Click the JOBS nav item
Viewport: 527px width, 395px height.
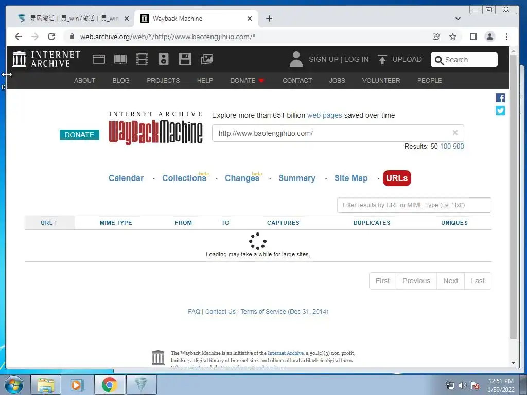click(x=337, y=81)
